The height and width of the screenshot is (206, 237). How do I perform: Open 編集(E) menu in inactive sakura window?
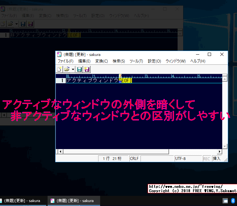(28, 15)
